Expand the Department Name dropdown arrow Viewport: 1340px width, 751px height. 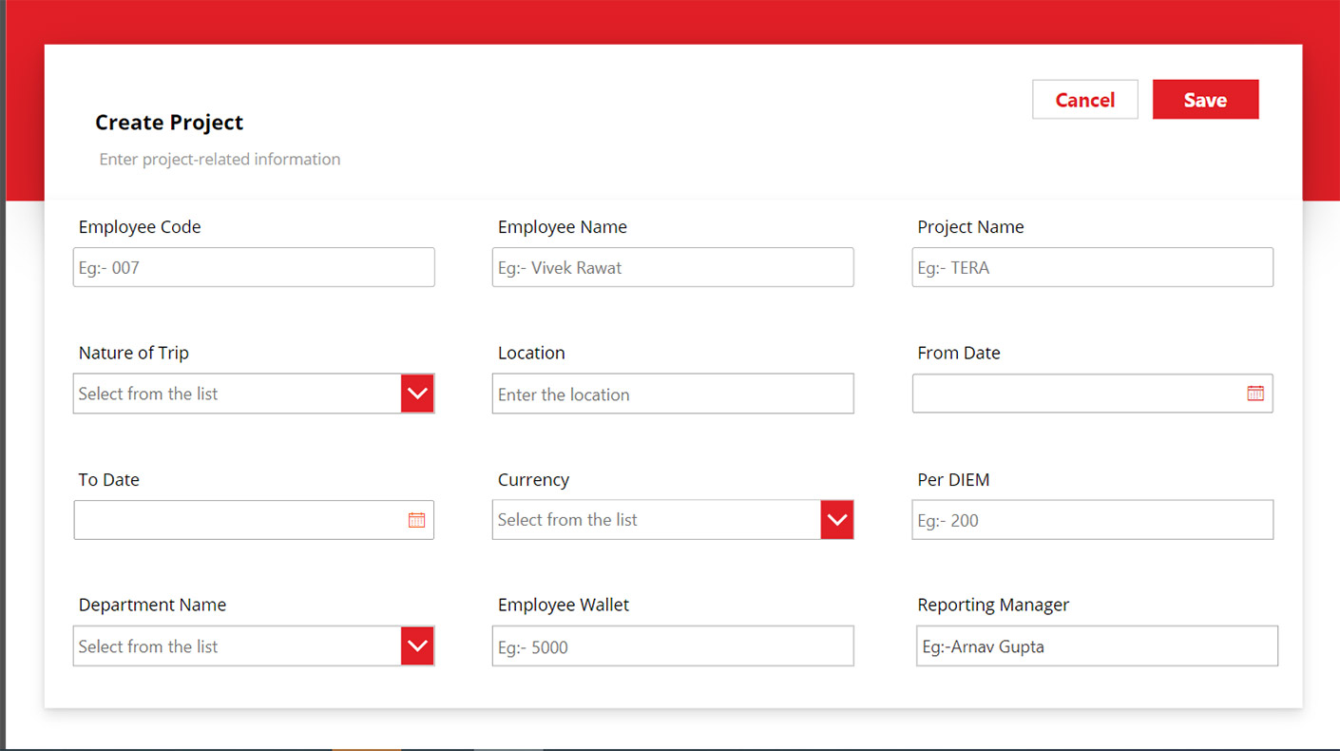coord(417,646)
